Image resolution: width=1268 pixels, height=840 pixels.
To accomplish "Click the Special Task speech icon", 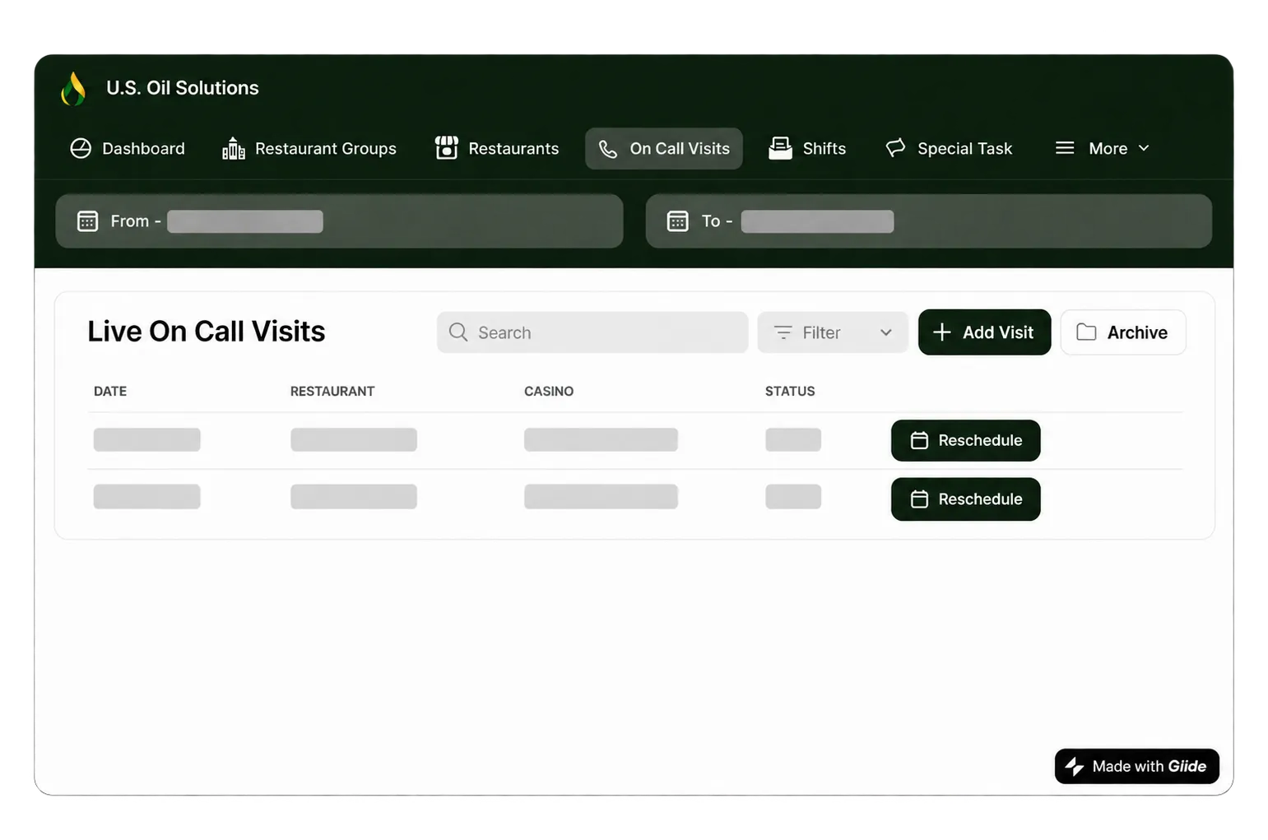I will coord(895,148).
